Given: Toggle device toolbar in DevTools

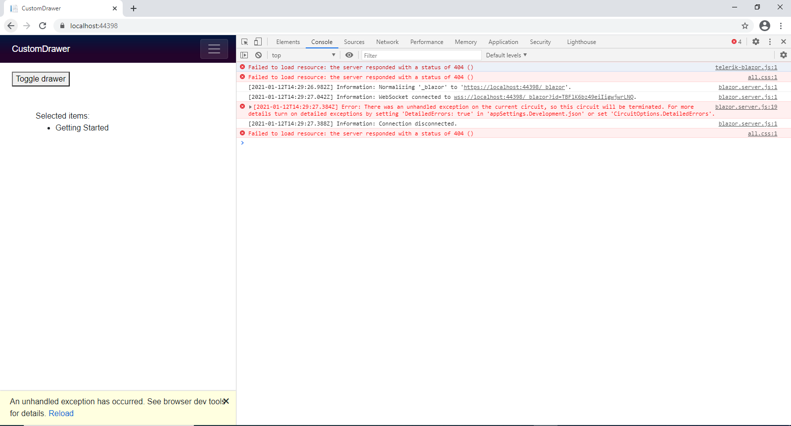Looking at the screenshot, I should (258, 42).
